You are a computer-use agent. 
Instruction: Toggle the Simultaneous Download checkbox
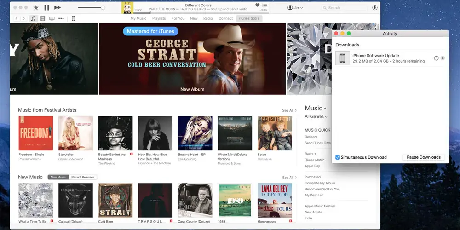[x=337, y=157]
